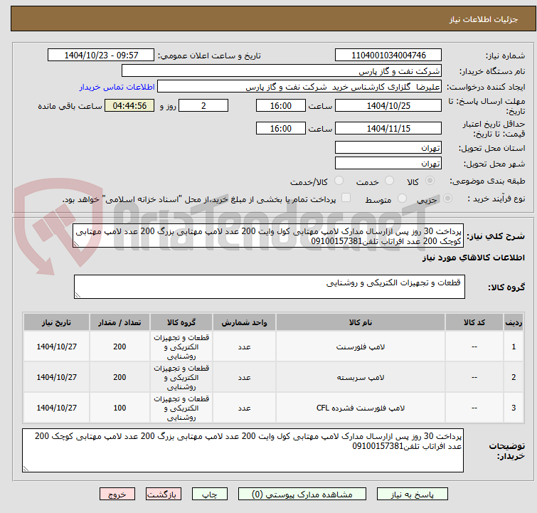Click the resize grip of گروه کالا box
The image size is (537, 513).
78,295
